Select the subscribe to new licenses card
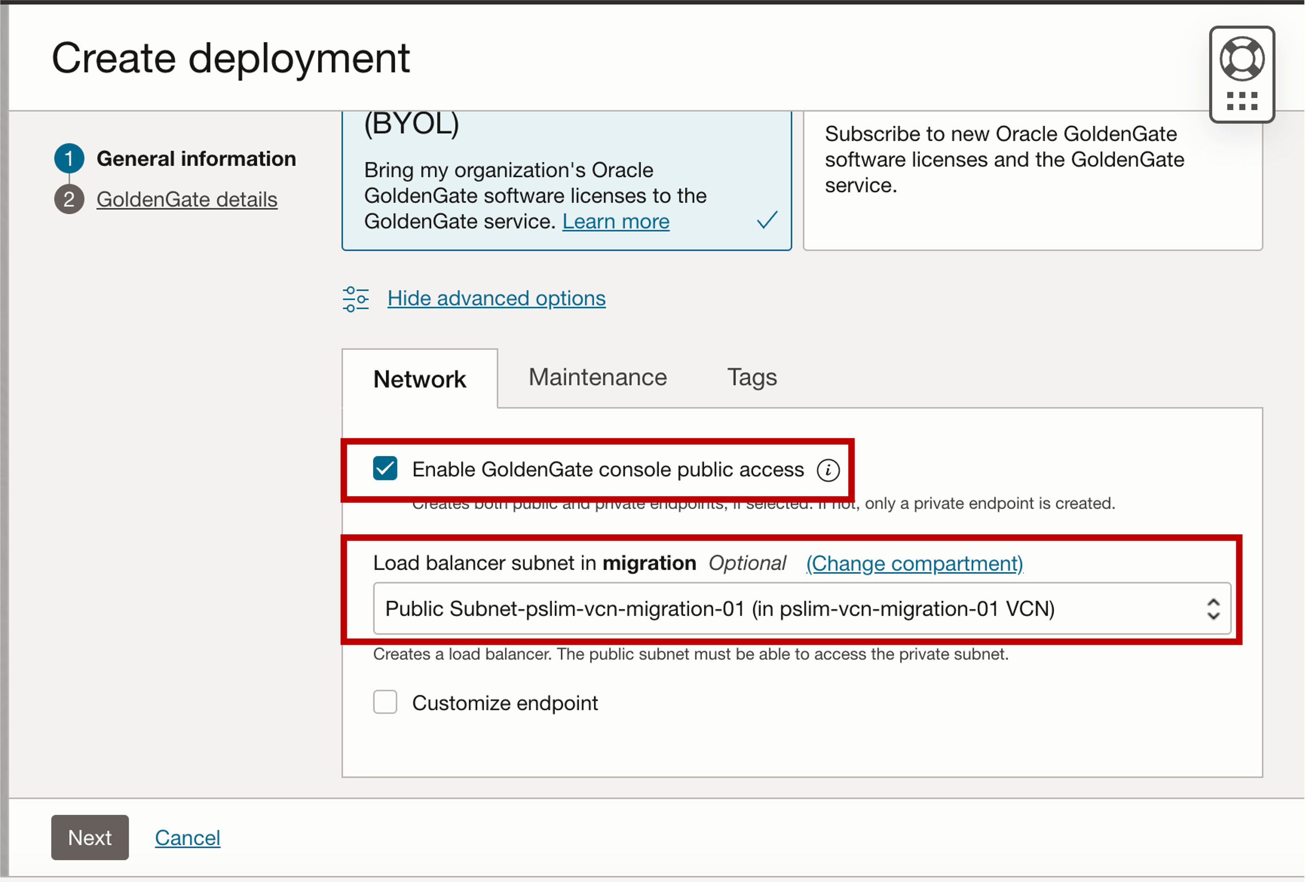The width and height of the screenshot is (1306, 882). pyautogui.click(x=1032, y=180)
